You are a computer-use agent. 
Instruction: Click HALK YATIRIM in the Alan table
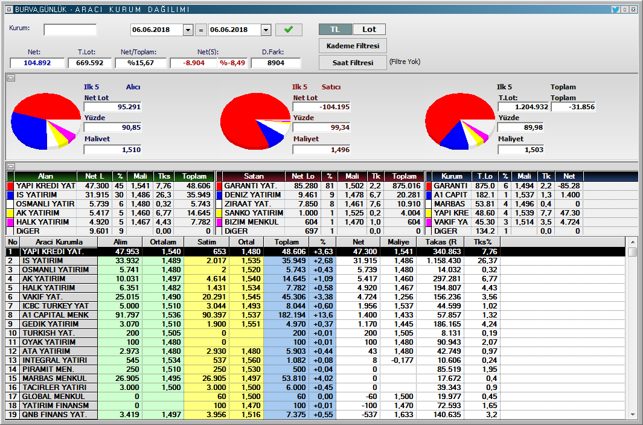pyautogui.click(x=43, y=222)
